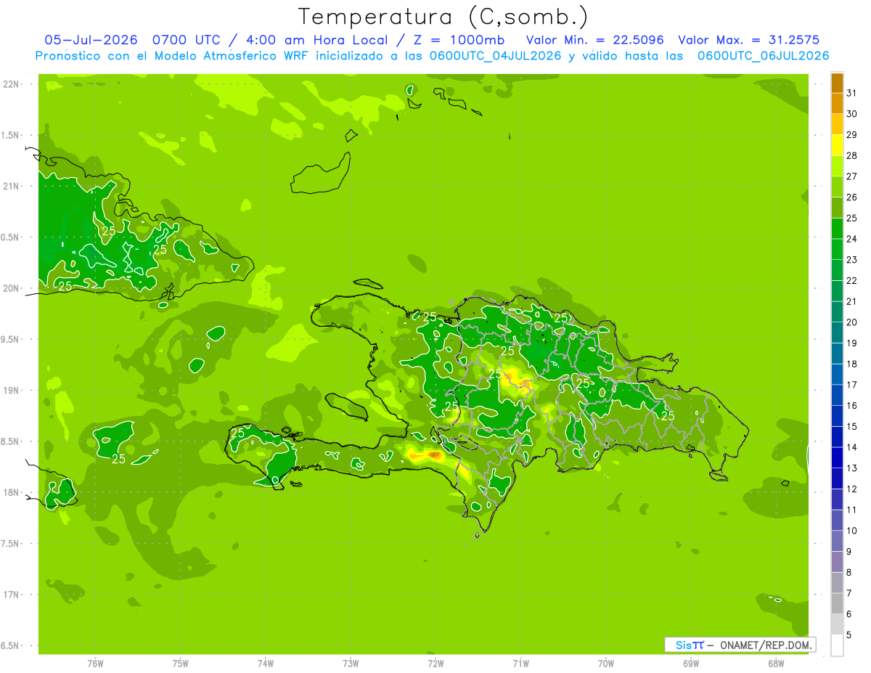The width and height of the screenshot is (871, 673).
Task: Click the legend value '31'
Action: tap(851, 93)
